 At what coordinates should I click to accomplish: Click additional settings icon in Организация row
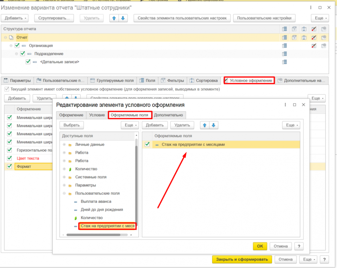pos(324,46)
